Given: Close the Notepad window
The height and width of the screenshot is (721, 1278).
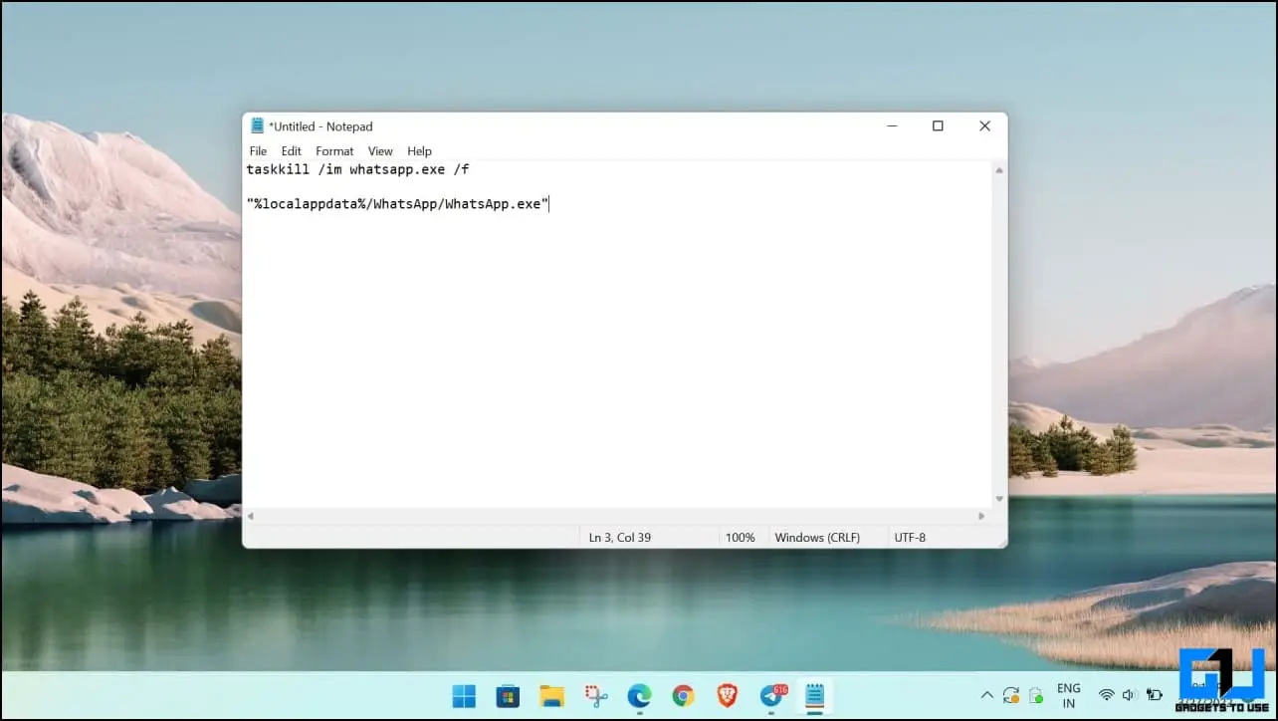Looking at the screenshot, I should tap(984, 126).
